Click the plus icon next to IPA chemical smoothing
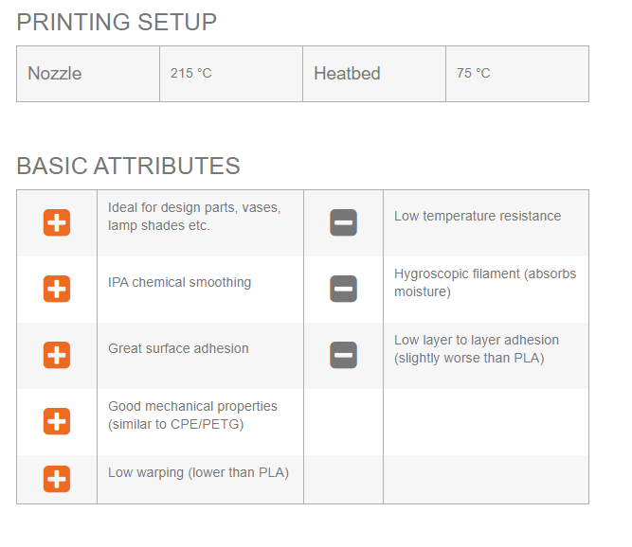Image resolution: width=632 pixels, height=547 pixels. click(x=57, y=289)
